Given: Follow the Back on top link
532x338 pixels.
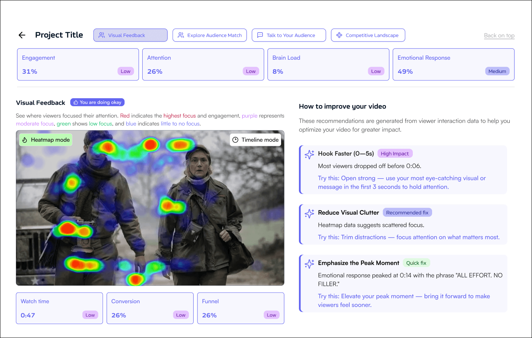Looking at the screenshot, I should click(499, 36).
